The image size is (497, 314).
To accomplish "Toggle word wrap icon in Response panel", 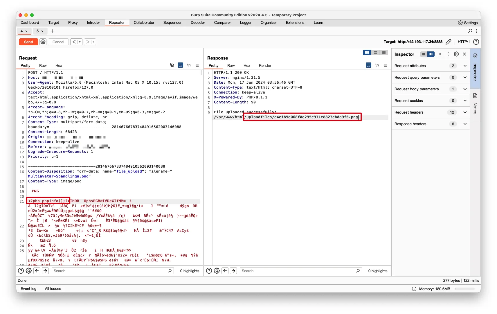I will click(x=368, y=65).
